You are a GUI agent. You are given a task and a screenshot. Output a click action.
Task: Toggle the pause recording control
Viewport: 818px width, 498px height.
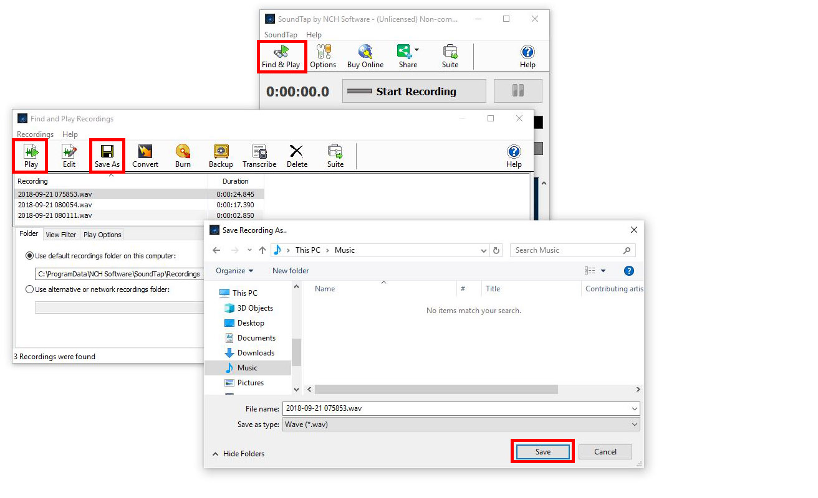(x=518, y=90)
